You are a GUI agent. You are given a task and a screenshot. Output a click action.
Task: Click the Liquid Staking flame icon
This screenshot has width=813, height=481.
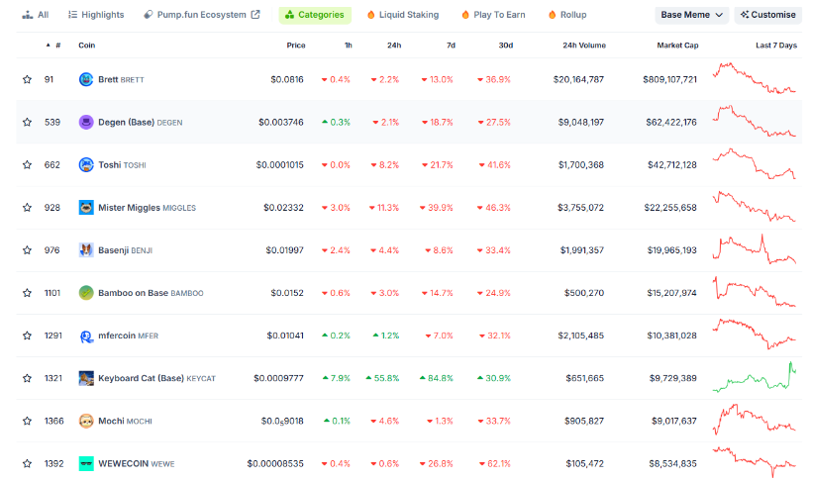coord(370,15)
